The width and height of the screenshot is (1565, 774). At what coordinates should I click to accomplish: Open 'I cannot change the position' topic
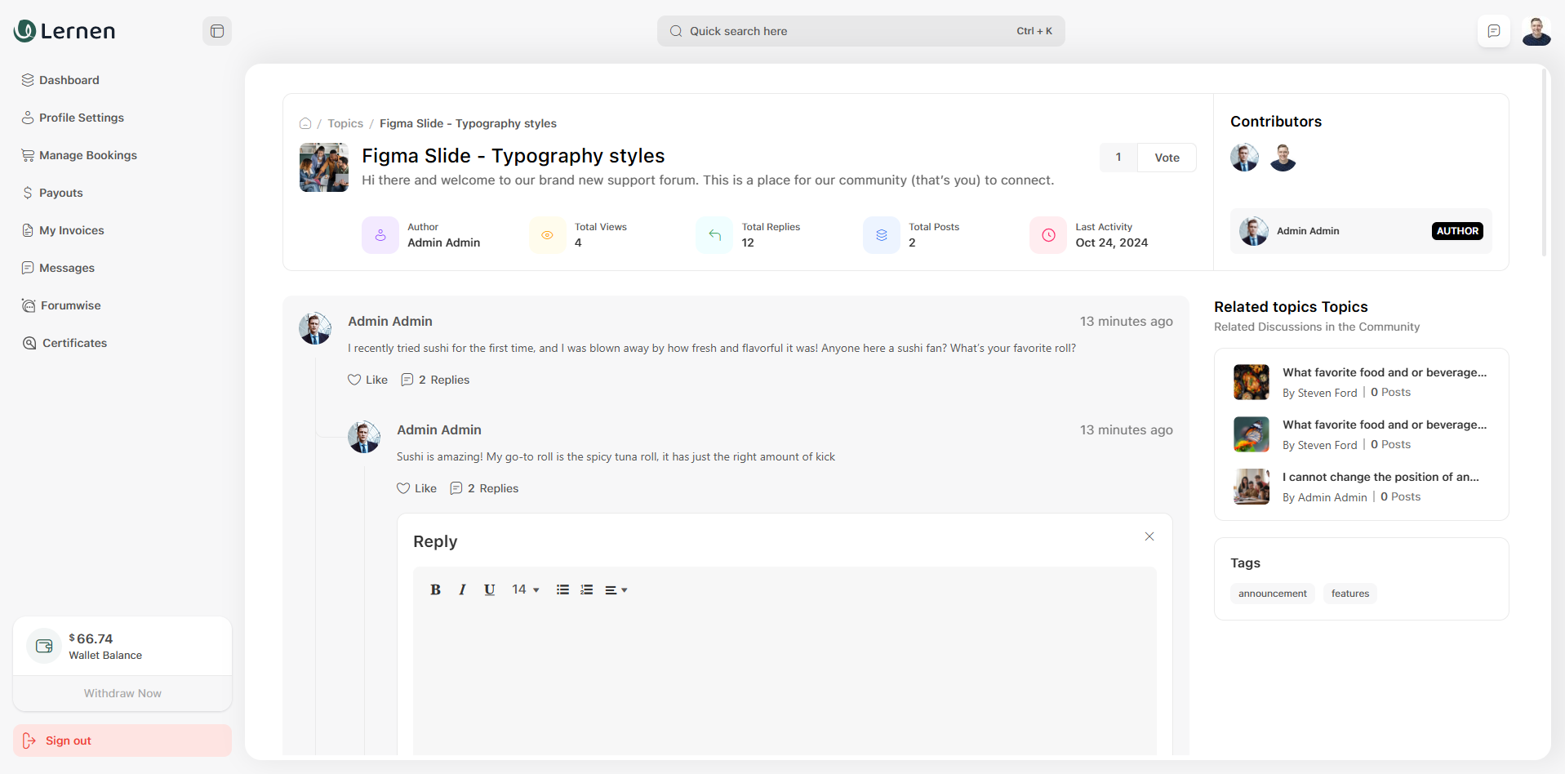1380,477
